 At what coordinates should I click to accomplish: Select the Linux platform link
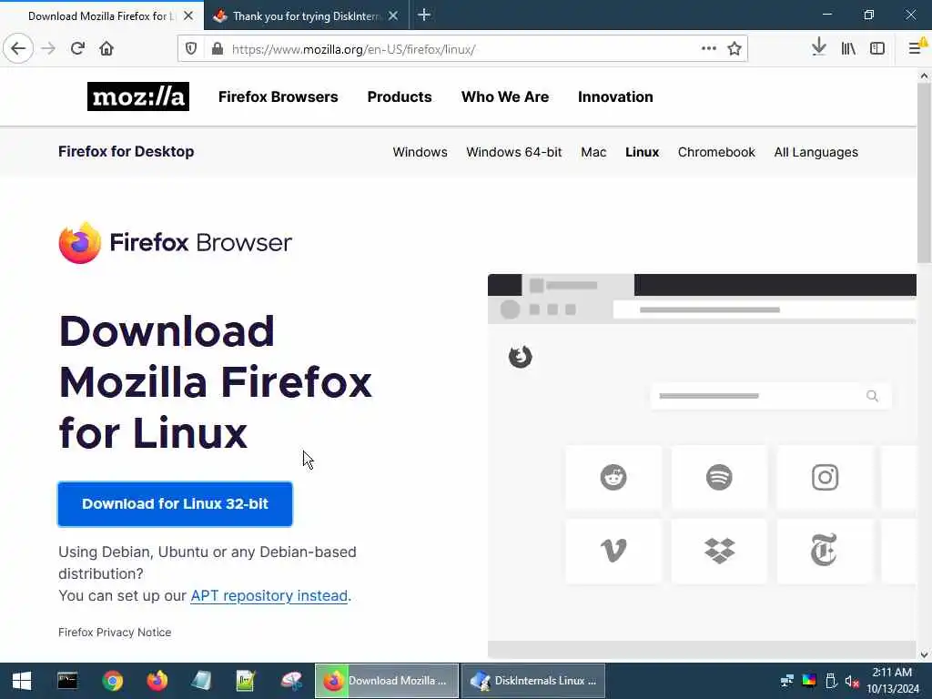pyautogui.click(x=642, y=152)
